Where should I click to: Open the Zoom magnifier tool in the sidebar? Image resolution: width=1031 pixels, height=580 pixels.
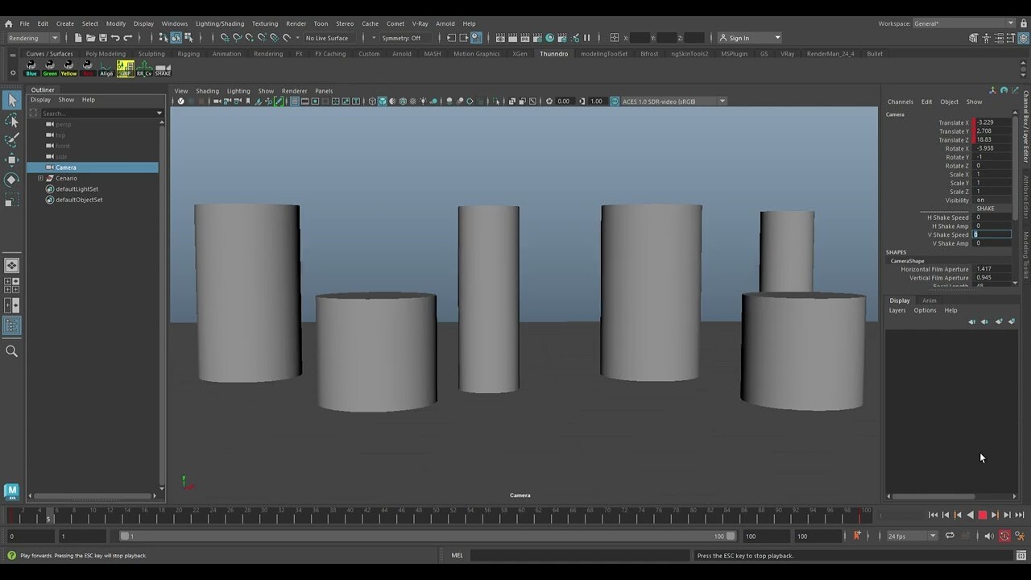coord(11,350)
